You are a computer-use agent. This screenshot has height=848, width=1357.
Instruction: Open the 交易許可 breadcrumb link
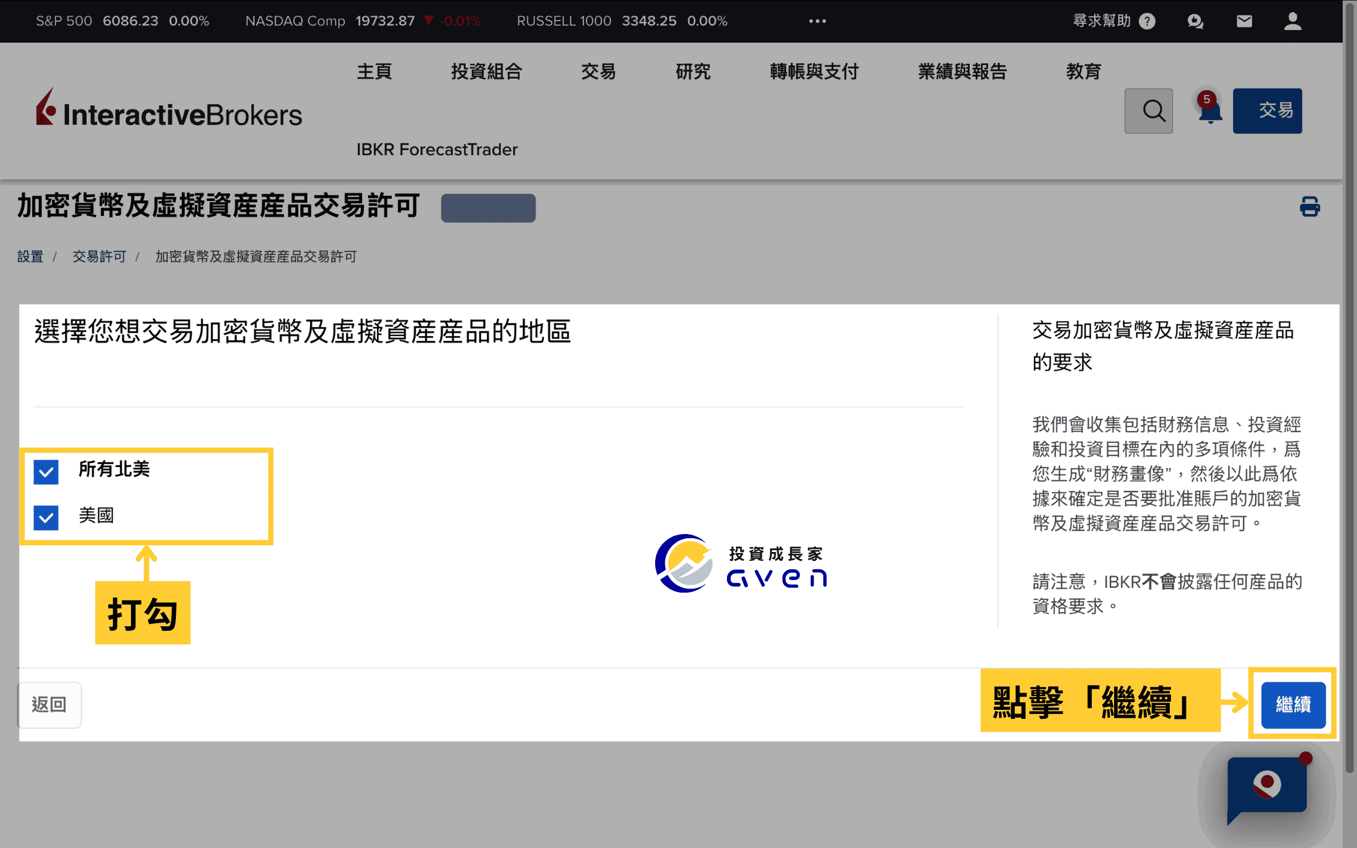coord(99,257)
